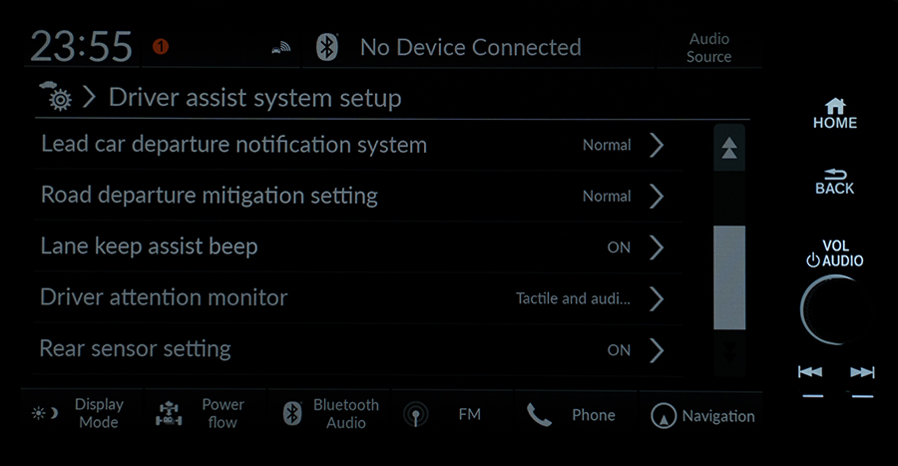The width and height of the screenshot is (898, 466).
Task: Toggle Display Mode day/night icon
Action: 45,413
